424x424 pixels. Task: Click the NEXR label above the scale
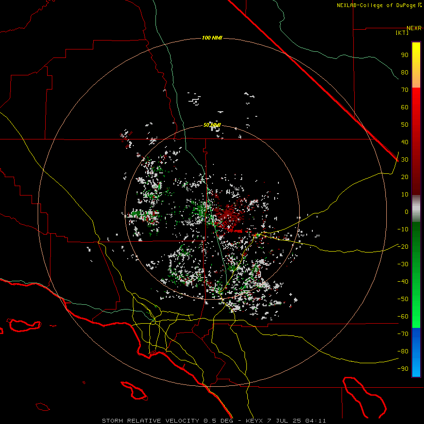(x=414, y=28)
